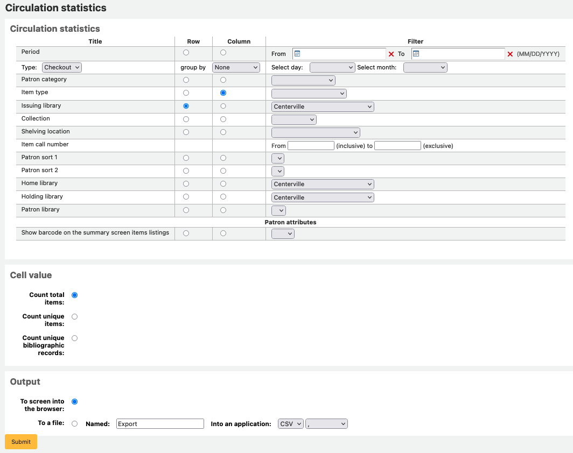
Task: Clear the From date with the red X
Action: 391,54
